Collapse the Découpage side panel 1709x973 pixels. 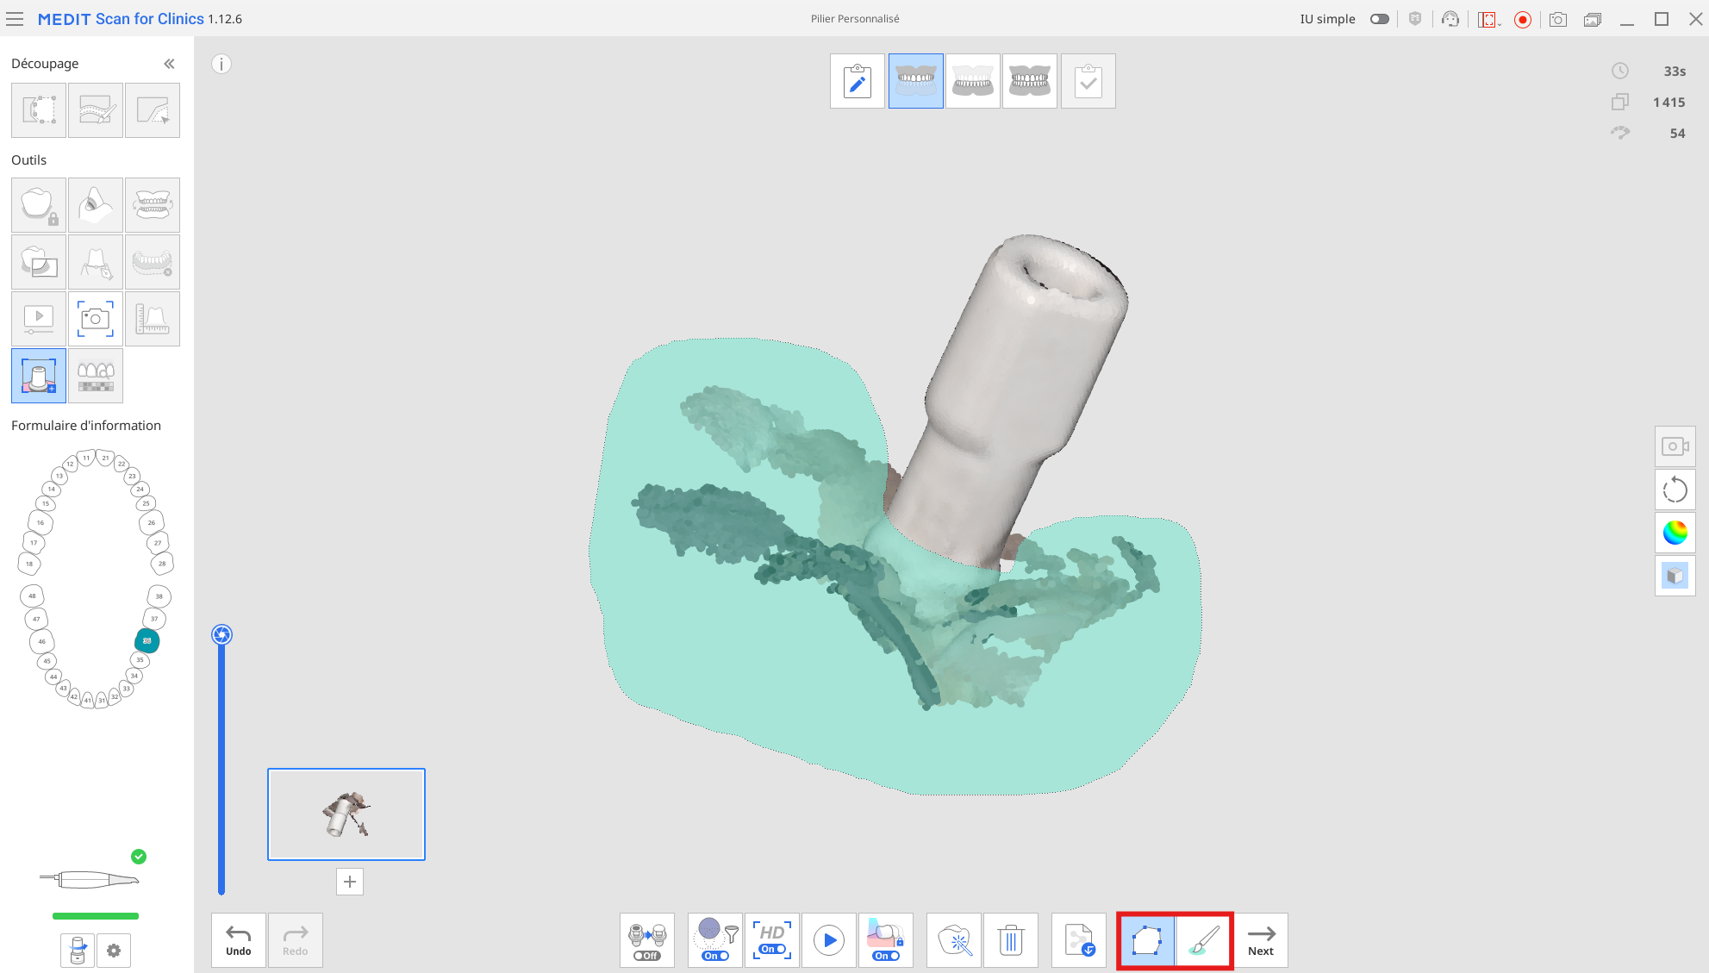click(169, 64)
